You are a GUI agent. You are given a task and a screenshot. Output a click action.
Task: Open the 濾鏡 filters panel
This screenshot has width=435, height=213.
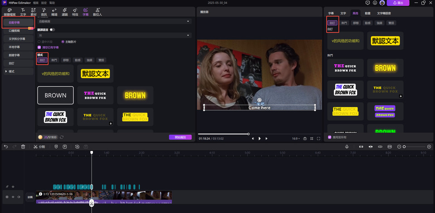65,12
